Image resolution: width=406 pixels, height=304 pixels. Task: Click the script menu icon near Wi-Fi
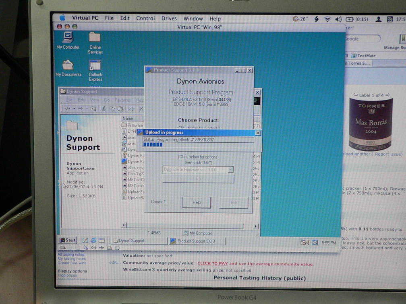(x=317, y=19)
